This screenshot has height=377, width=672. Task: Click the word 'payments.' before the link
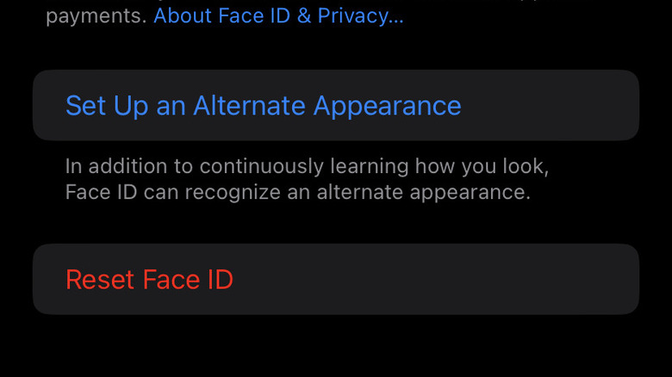(x=96, y=16)
